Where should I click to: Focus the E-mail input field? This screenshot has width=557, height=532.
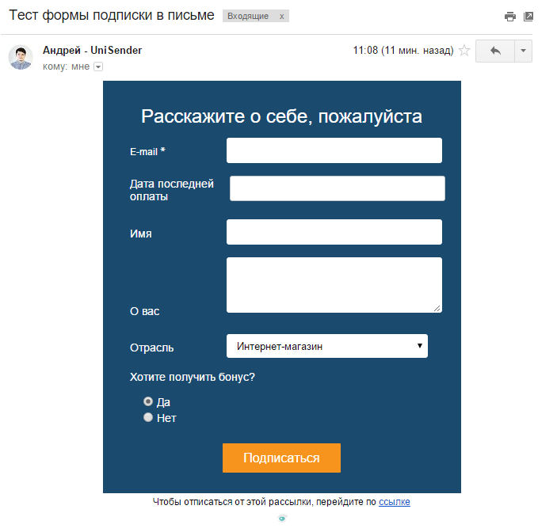[334, 150]
